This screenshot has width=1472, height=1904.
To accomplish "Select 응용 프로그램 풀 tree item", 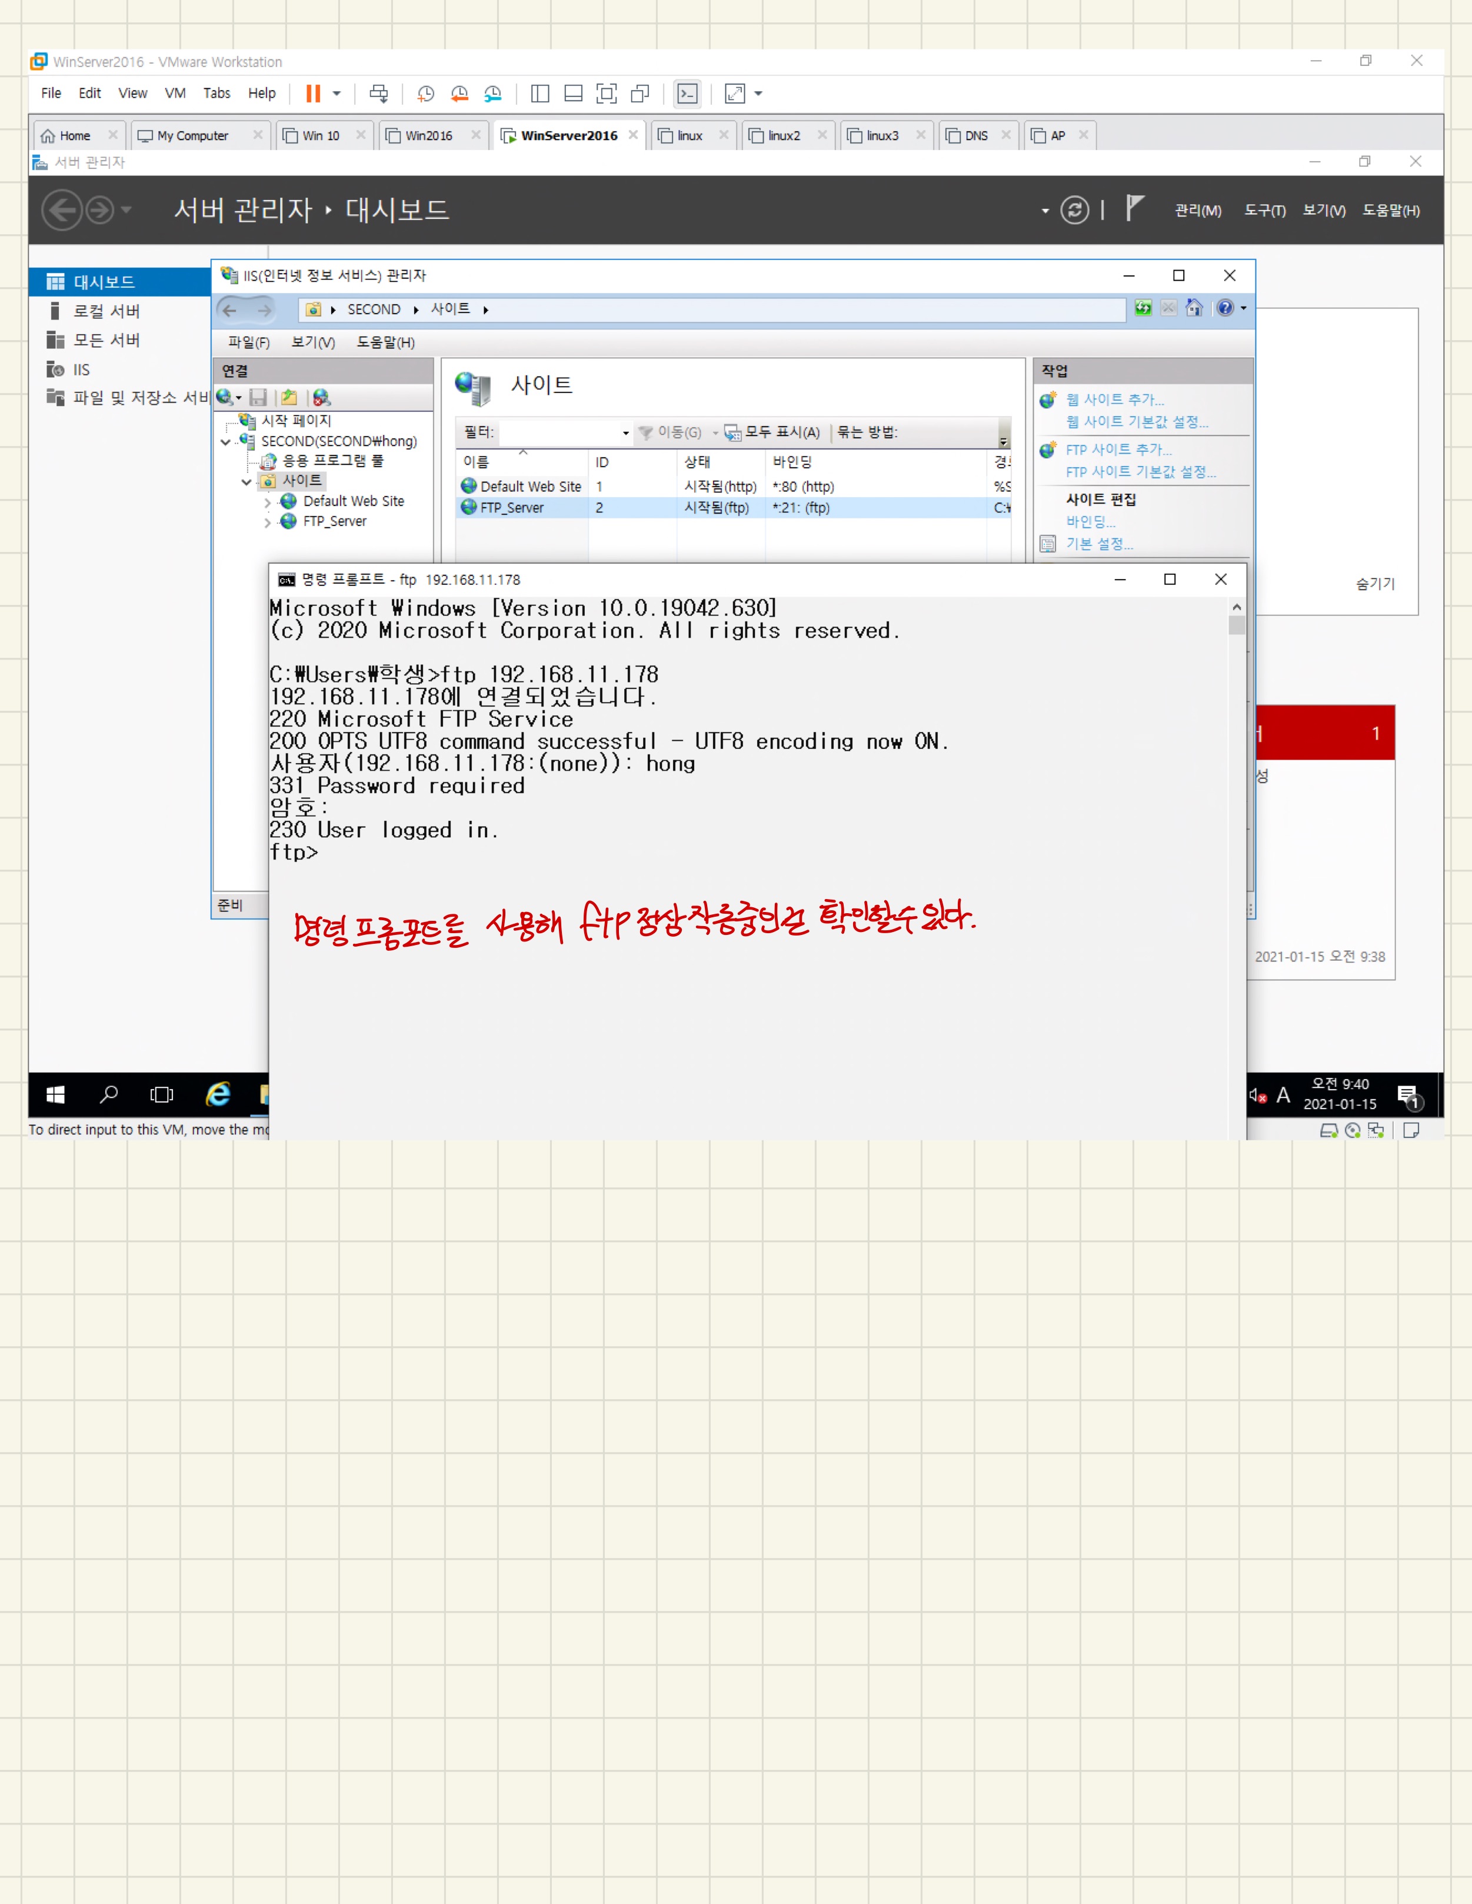I will tap(332, 461).
